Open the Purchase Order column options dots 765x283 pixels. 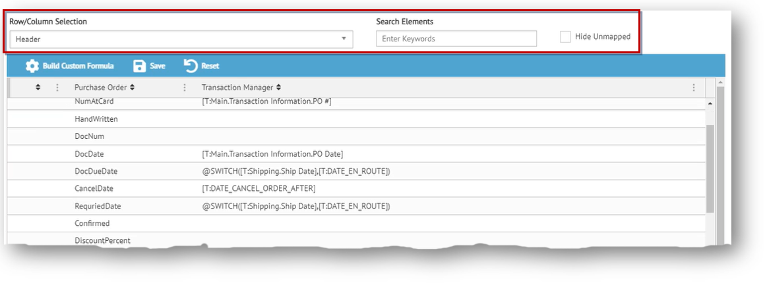[x=185, y=88]
